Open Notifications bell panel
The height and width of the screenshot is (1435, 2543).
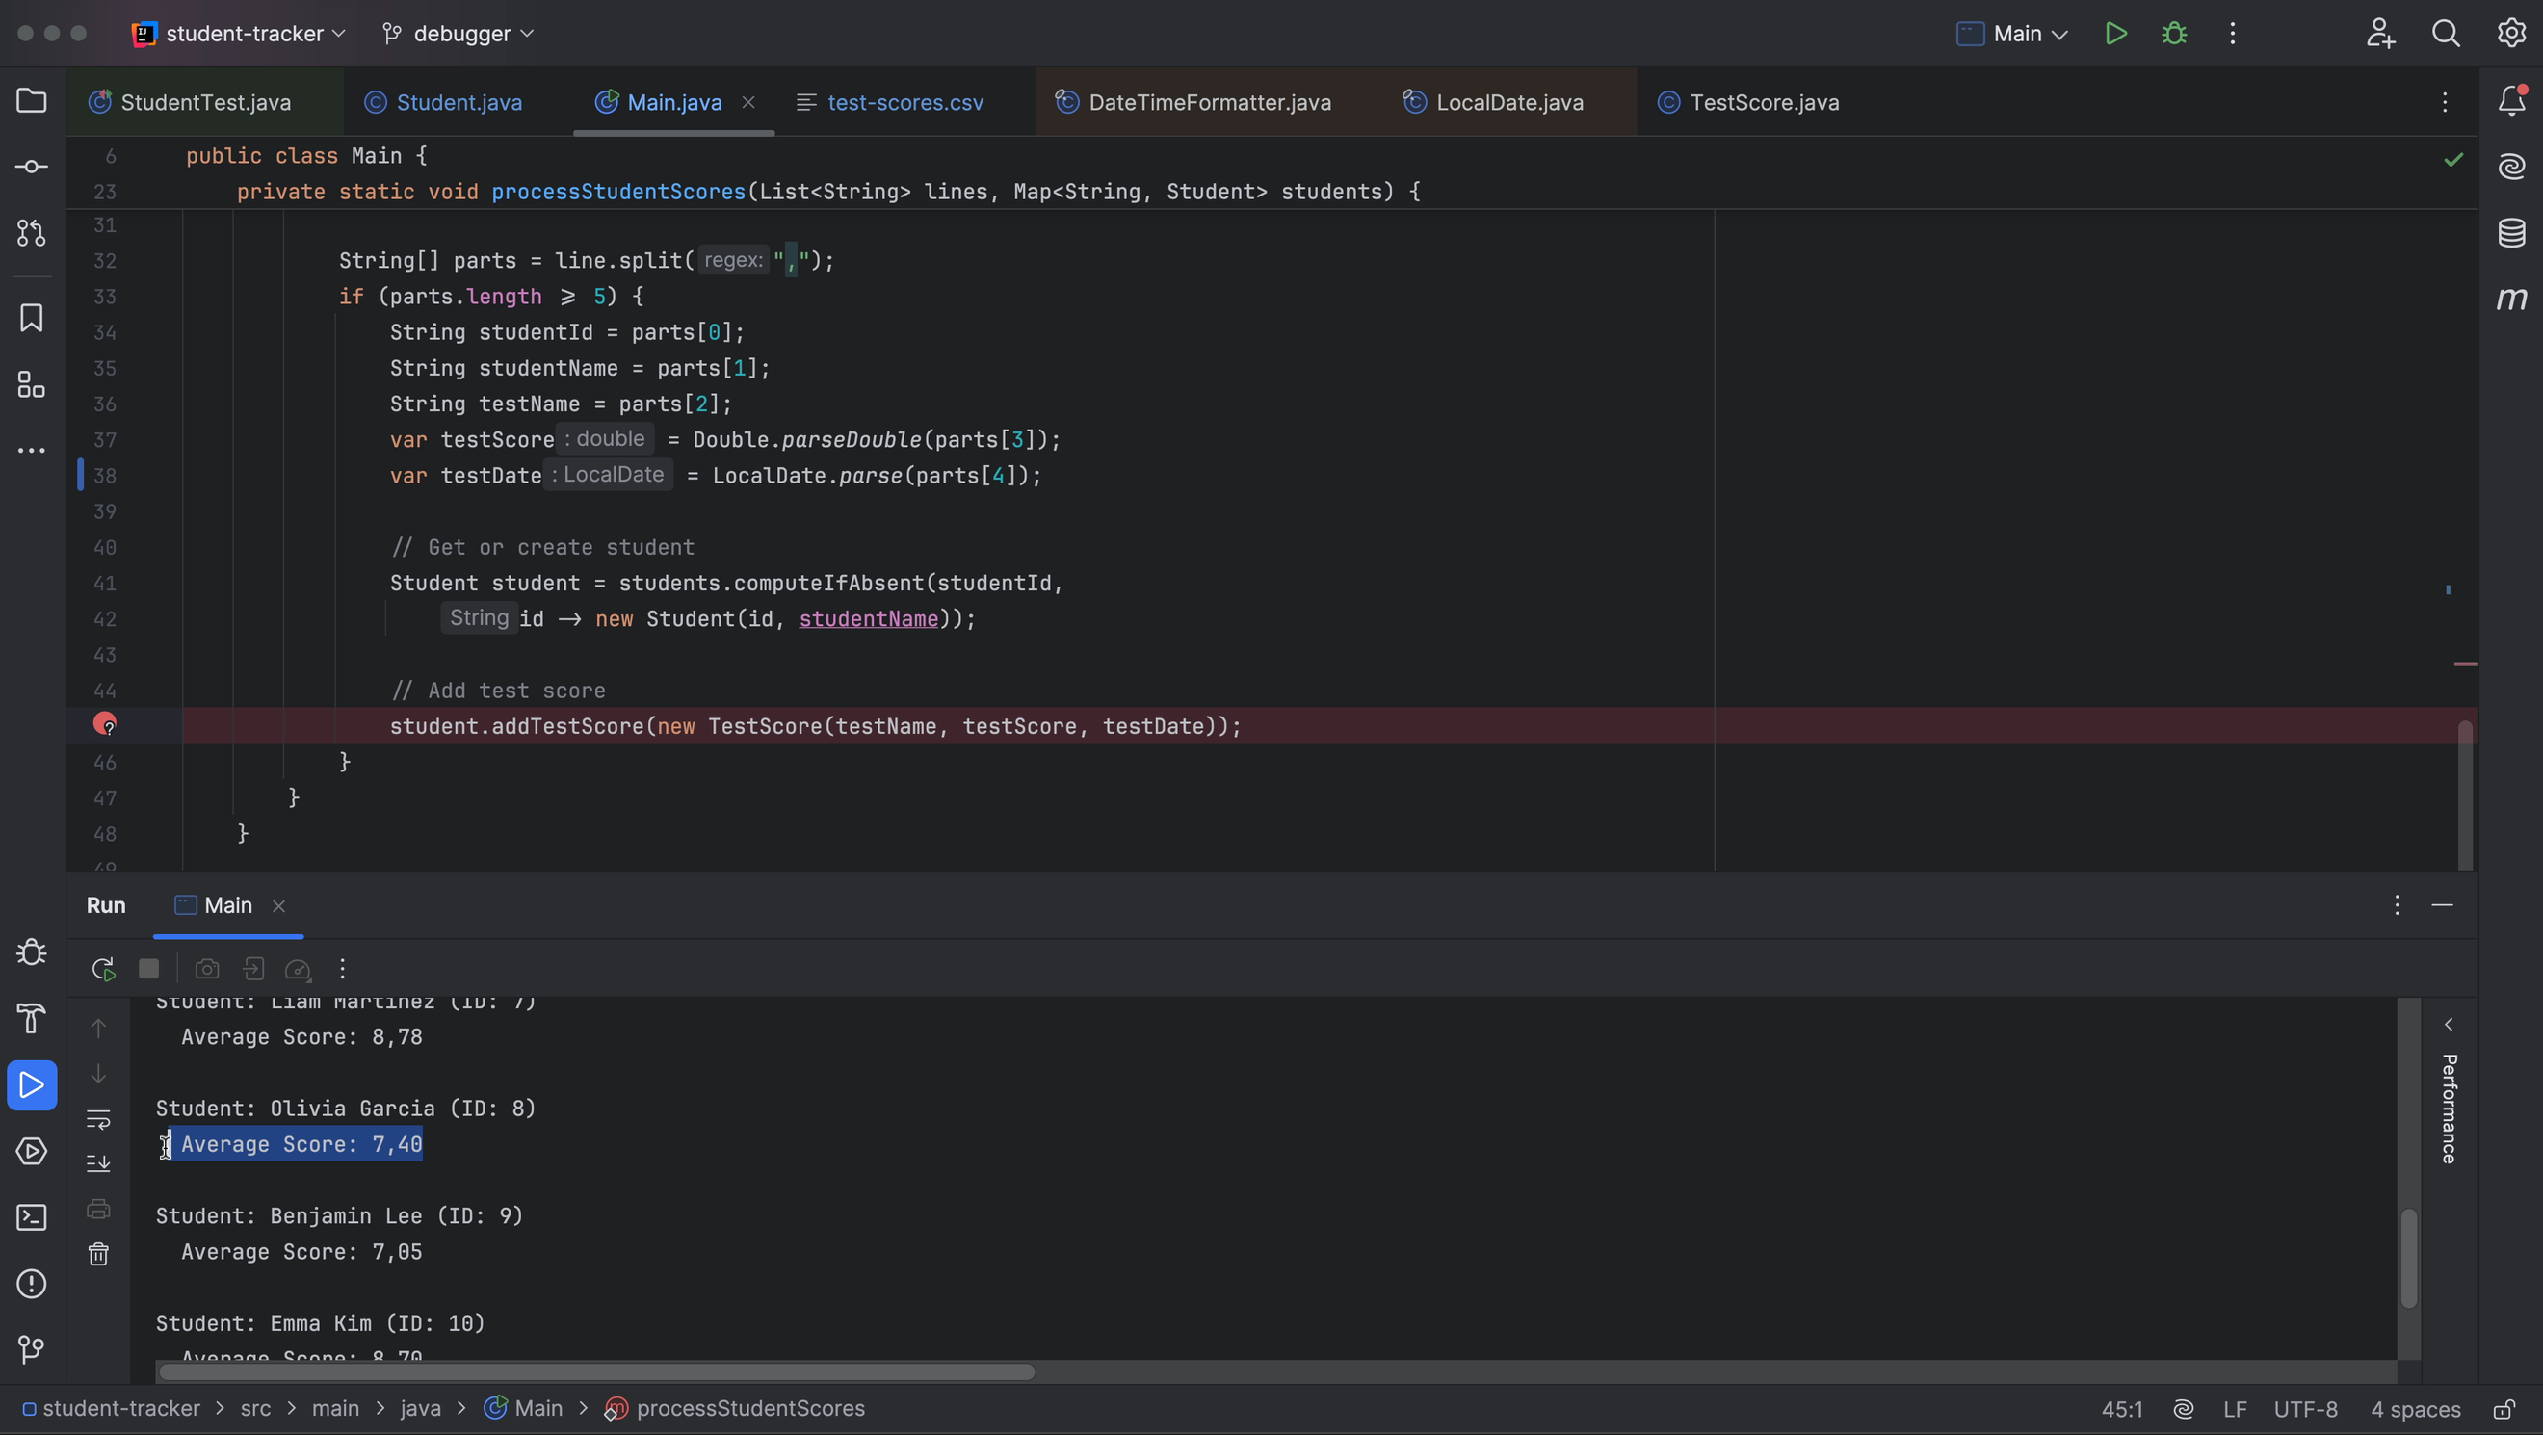[2511, 101]
